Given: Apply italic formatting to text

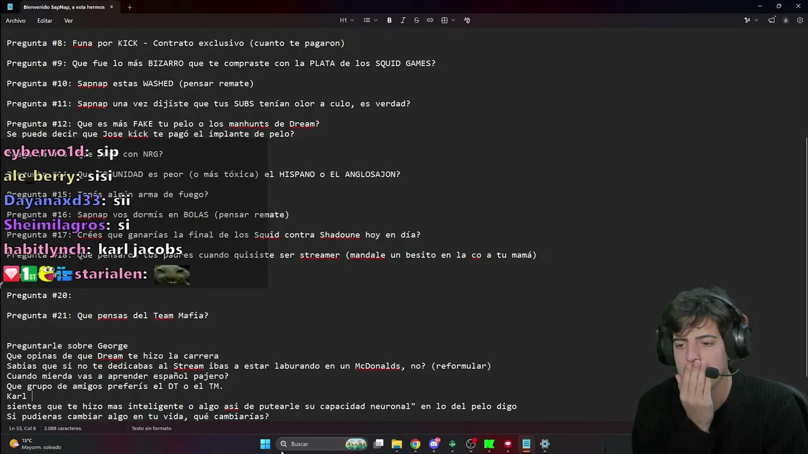Looking at the screenshot, I should pyautogui.click(x=403, y=20).
